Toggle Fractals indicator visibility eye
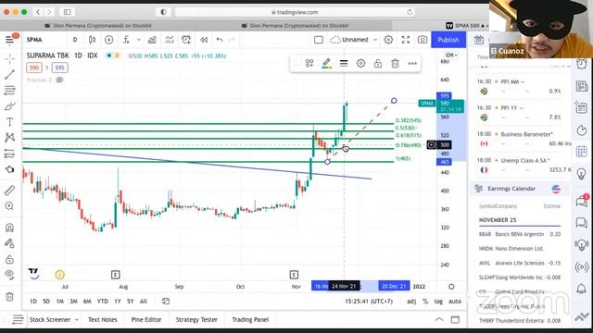593x333 pixels. [x=59, y=80]
